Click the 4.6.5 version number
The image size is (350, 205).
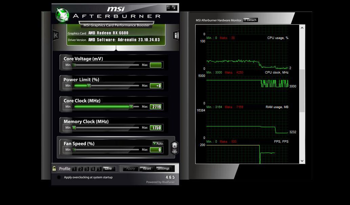point(170,177)
